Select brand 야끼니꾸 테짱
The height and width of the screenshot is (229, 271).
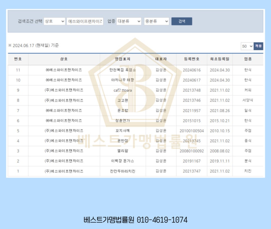123,80
